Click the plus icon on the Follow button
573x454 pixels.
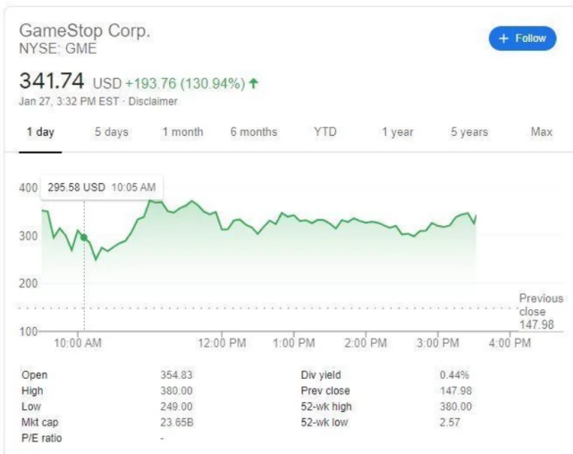503,38
